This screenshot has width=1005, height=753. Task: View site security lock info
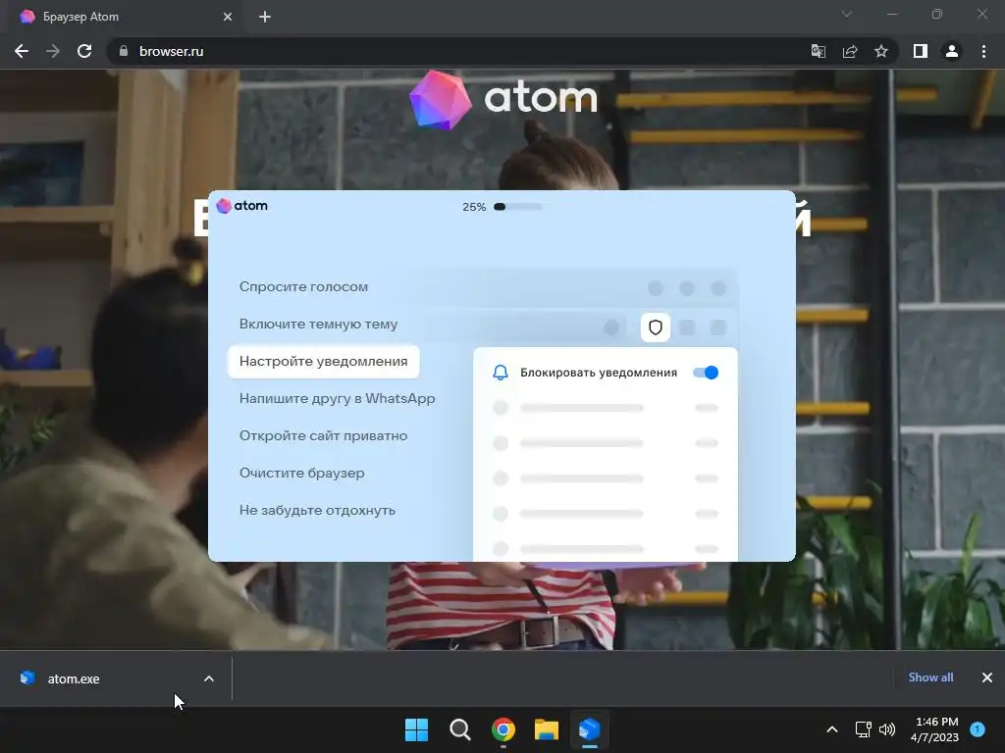[x=124, y=51]
